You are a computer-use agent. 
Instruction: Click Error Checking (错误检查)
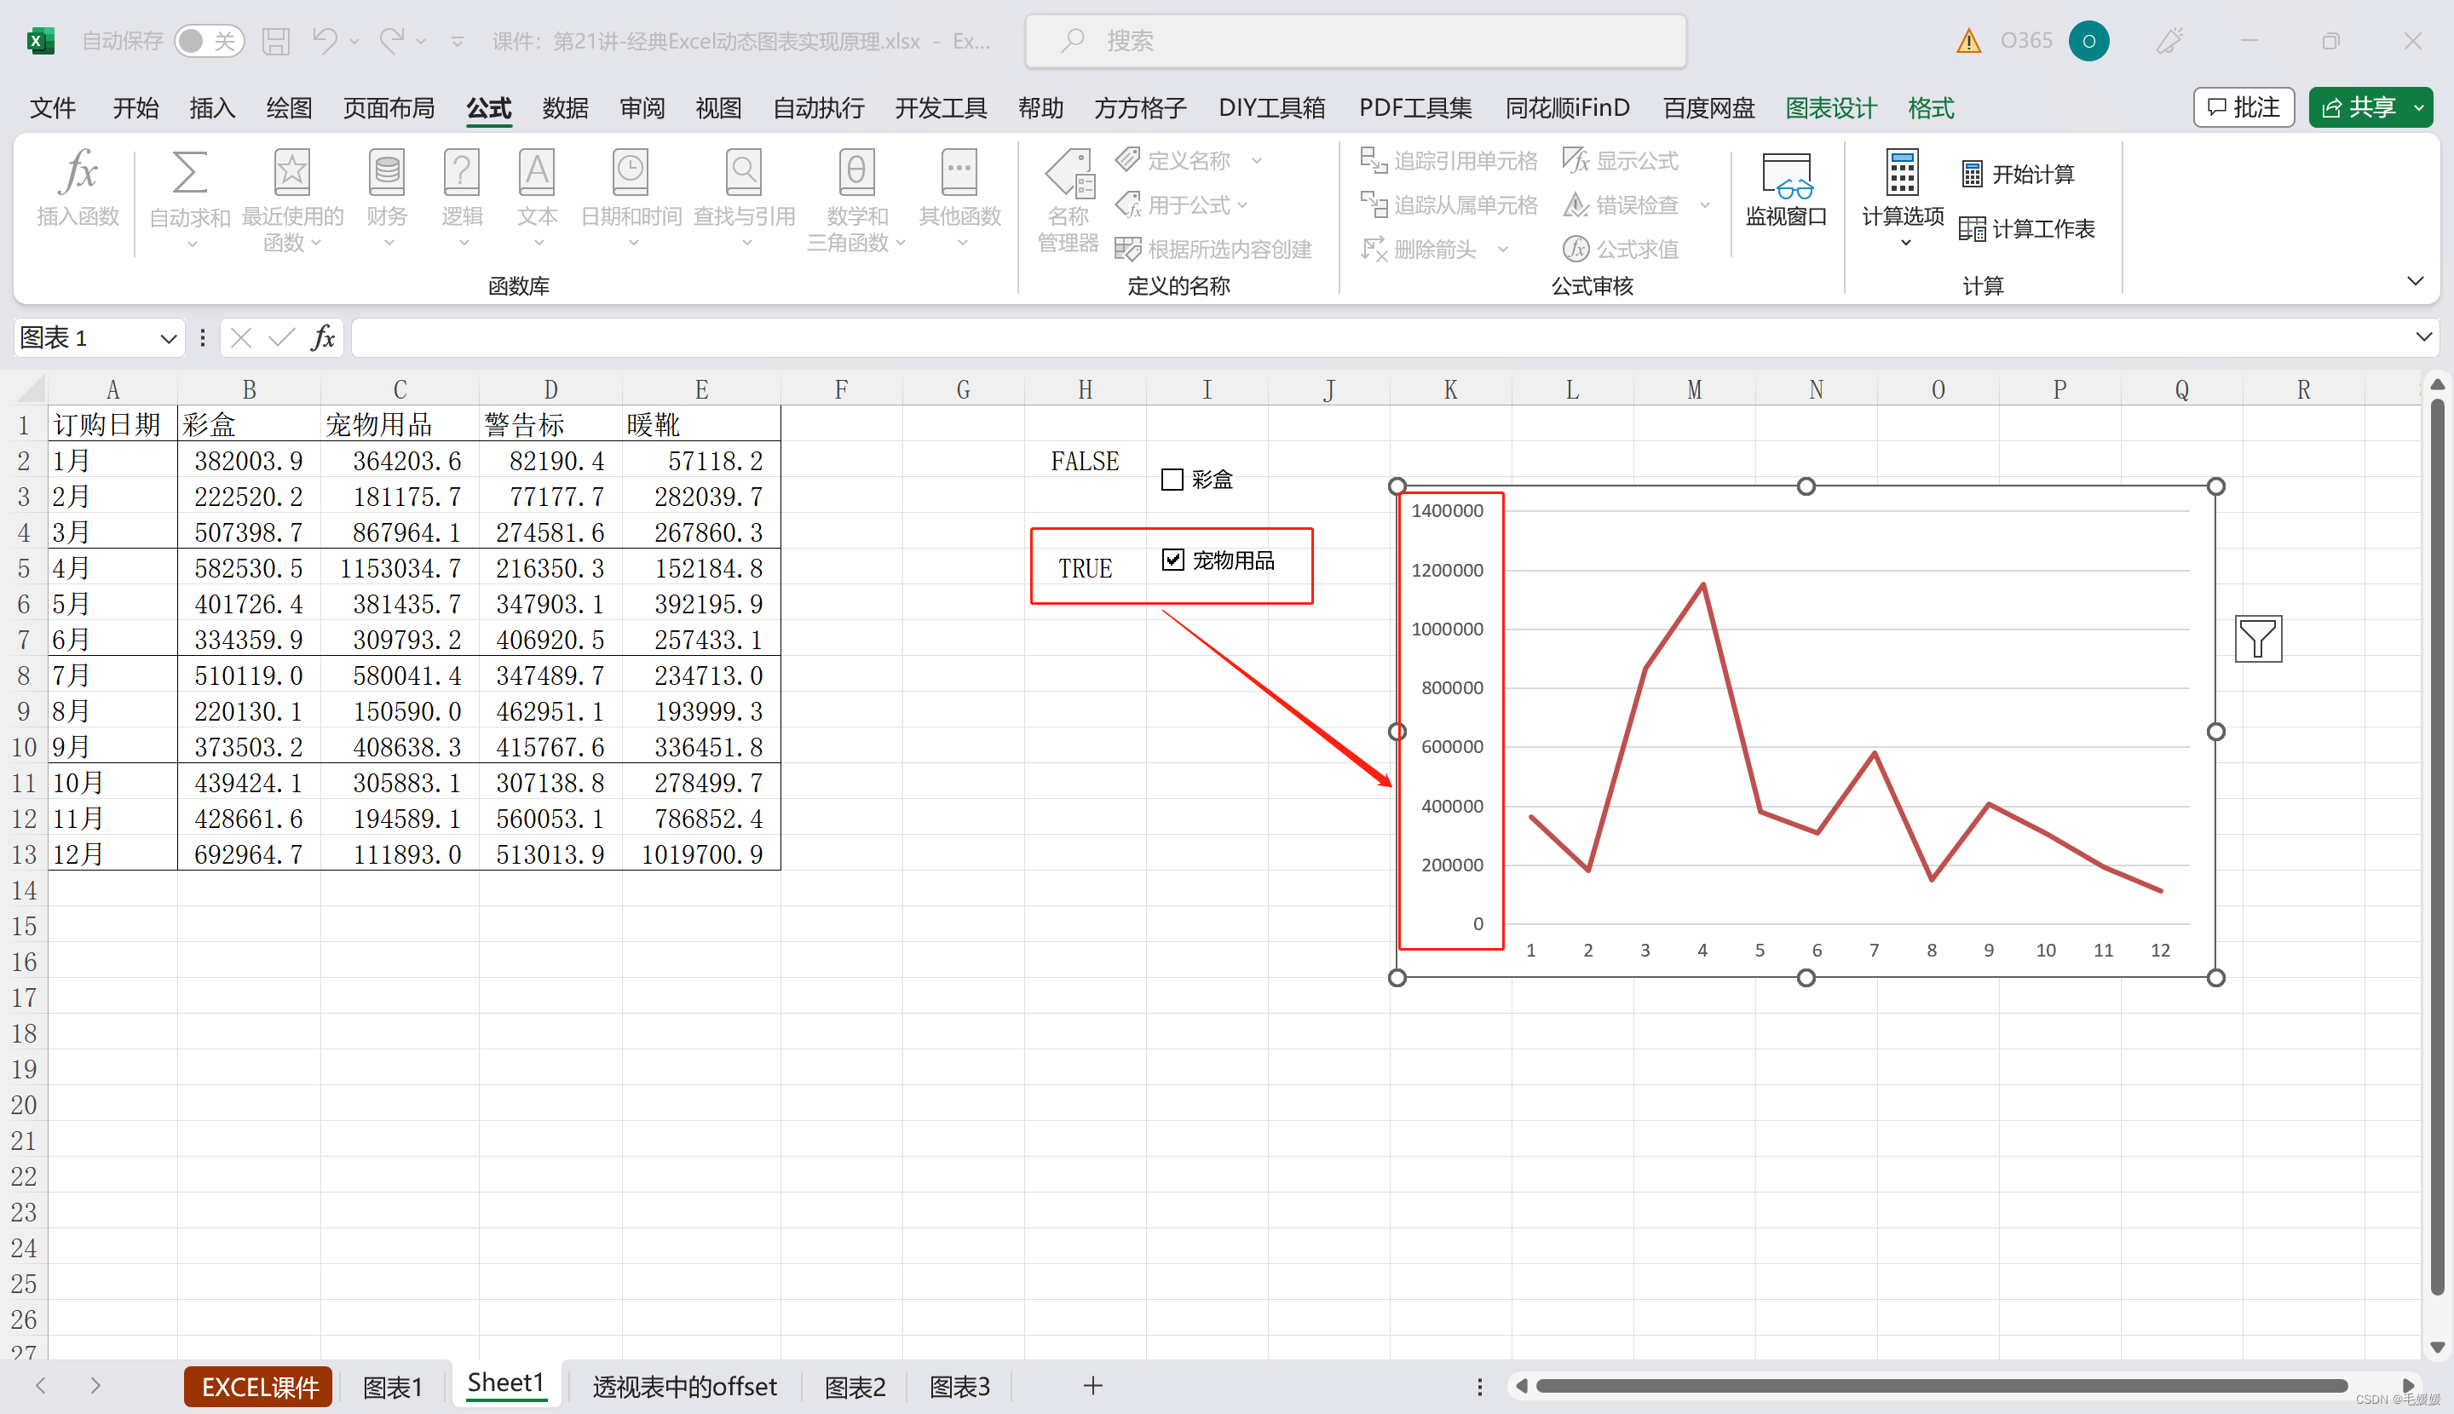coord(1621,205)
